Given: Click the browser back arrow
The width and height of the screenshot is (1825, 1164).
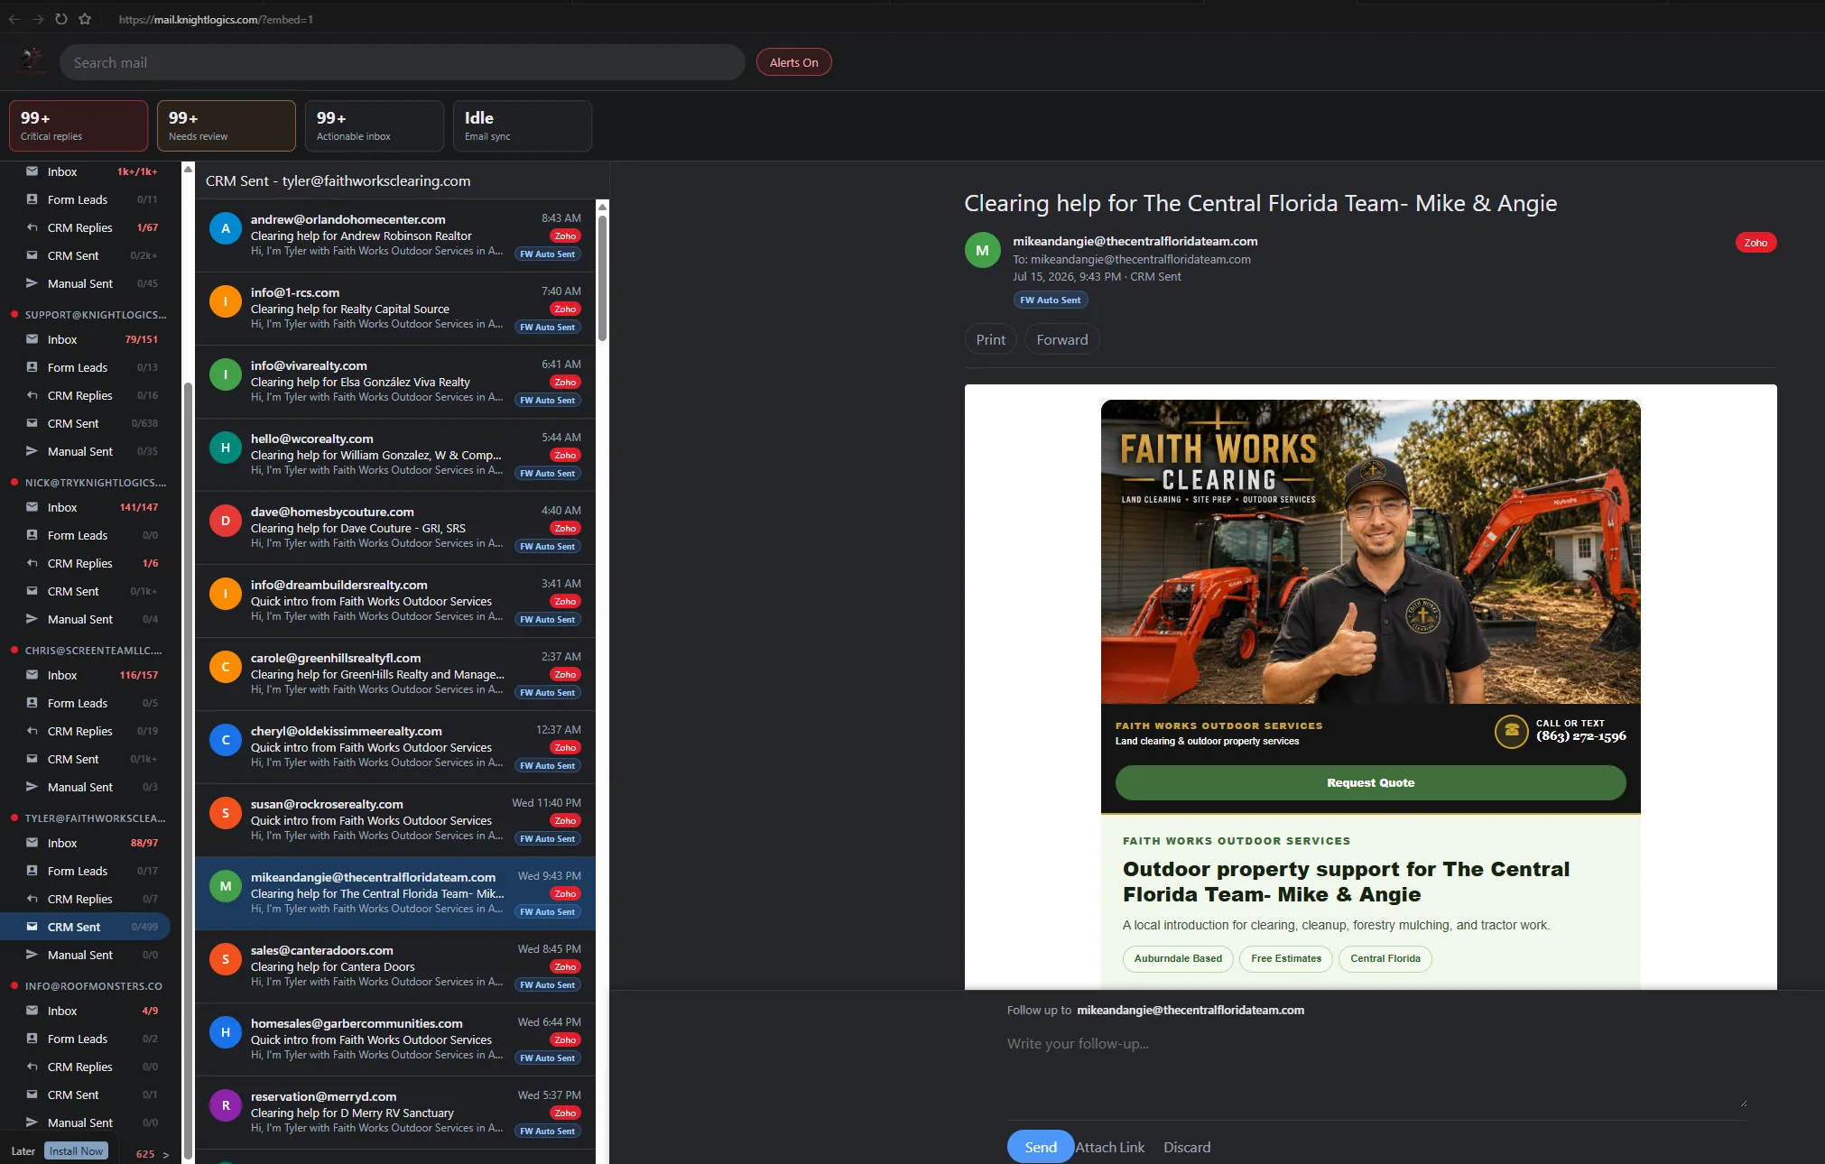Looking at the screenshot, I should 14,19.
